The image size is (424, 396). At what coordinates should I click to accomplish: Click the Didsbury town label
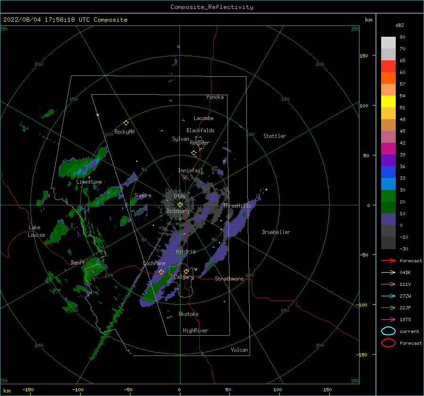(x=178, y=211)
